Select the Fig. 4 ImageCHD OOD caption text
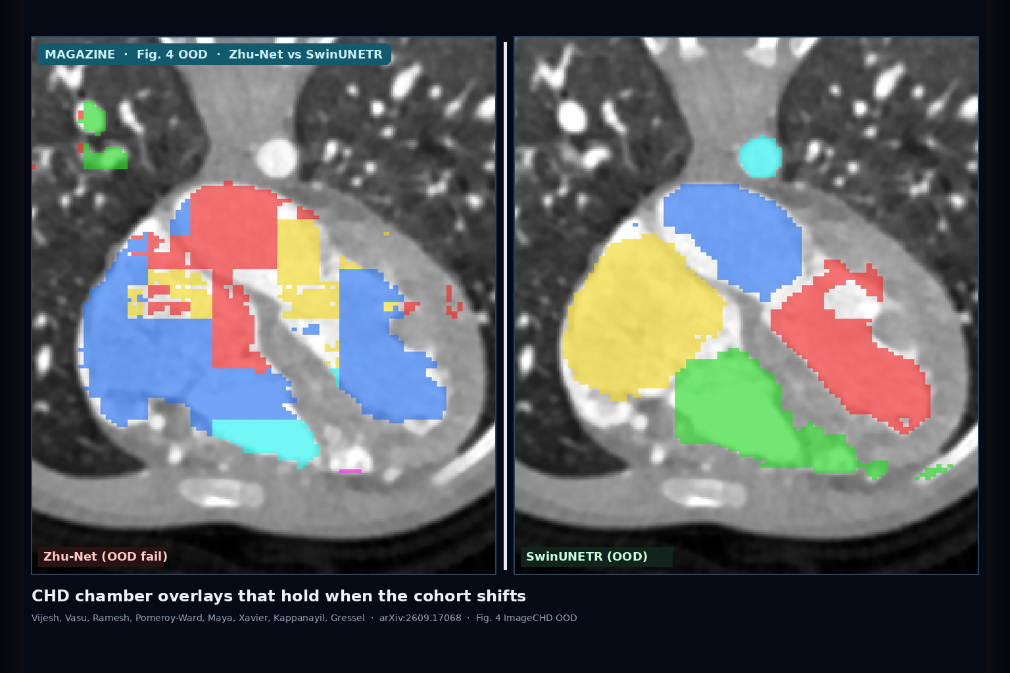This screenshot has height=673, width=1010. 526,618
